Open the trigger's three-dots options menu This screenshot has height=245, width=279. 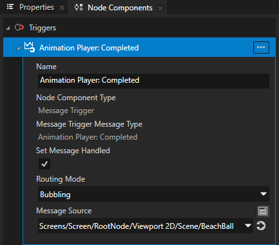click(x=261, y=47)
